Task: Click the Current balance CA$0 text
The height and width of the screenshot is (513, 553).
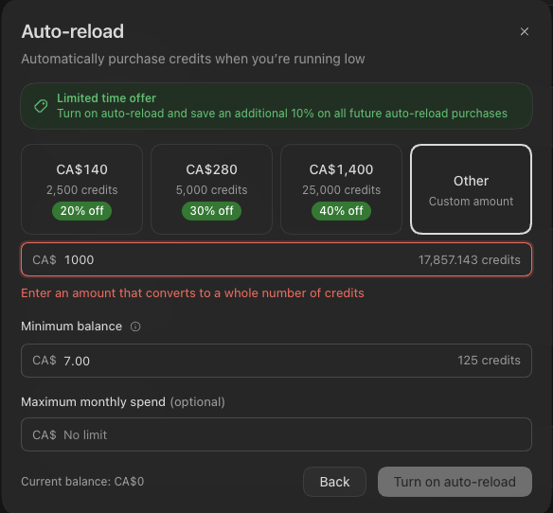Action: (82, 482)
